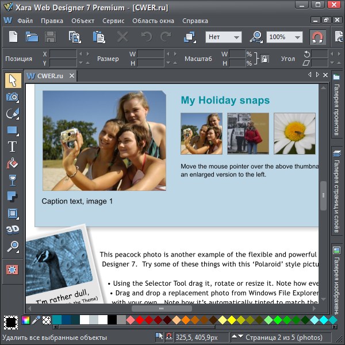Close the CWER.ru document tab
This screenshot has height=345, width=345.
tap(72, 76)
